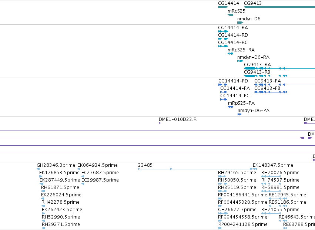The image size is (315, 230).
Task: Click the DME1-010D23.R feature label
Action: (178, 119)
